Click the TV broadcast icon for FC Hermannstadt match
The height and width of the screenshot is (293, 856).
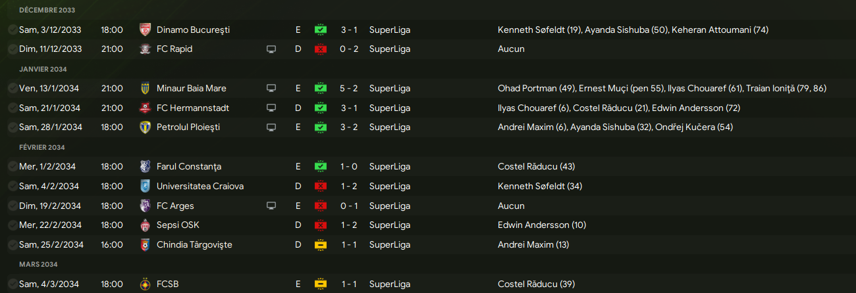[271, 108]
